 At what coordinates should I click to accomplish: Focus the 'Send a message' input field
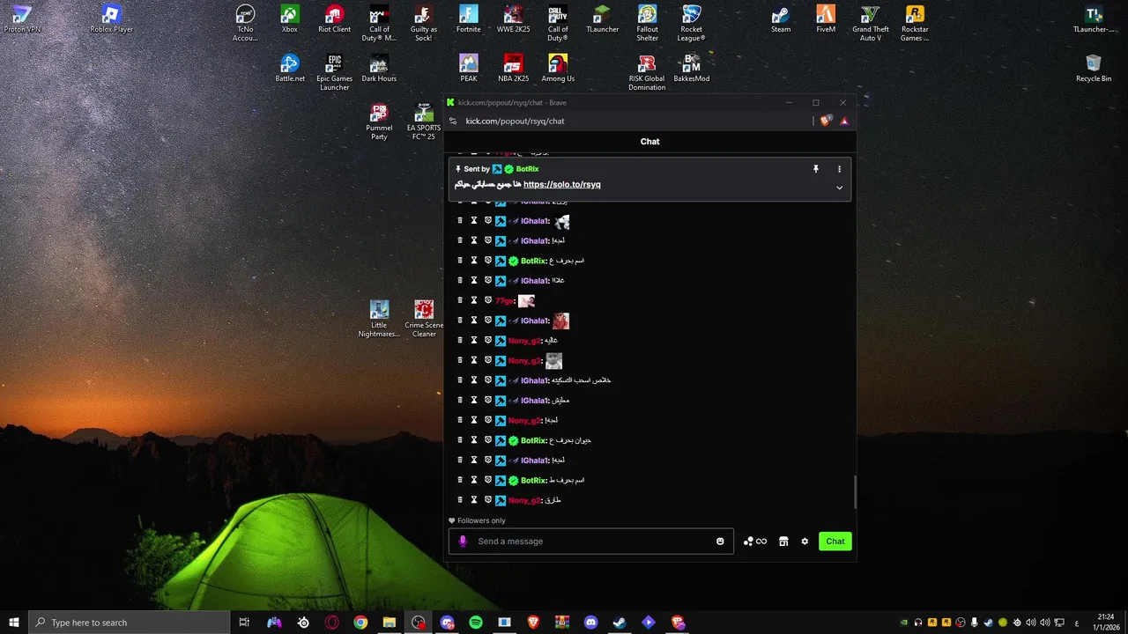click(590, 542)
